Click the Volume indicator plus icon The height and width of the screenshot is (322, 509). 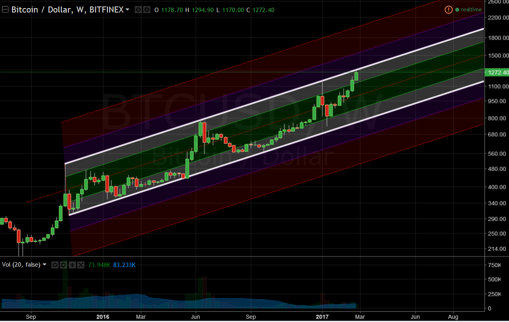(x=72, y=265)
